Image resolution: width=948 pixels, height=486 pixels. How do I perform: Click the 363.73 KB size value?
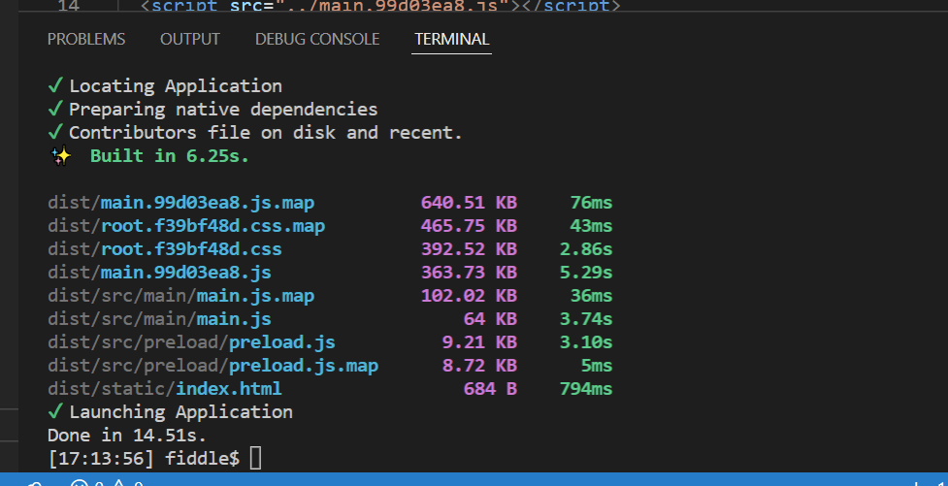tap(470, 273)
